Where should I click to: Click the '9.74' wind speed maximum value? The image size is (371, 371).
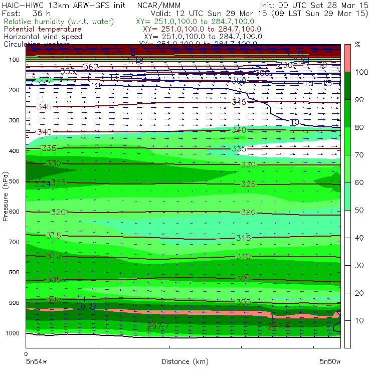point(89,307)
